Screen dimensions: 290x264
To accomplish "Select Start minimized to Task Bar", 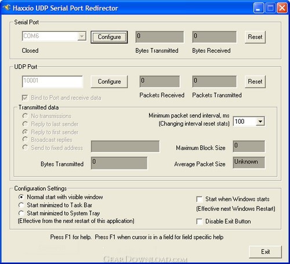I will point(55,205).
